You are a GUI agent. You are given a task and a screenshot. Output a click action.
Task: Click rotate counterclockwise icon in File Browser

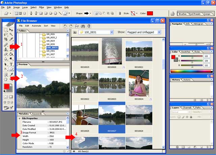(65, 26)
